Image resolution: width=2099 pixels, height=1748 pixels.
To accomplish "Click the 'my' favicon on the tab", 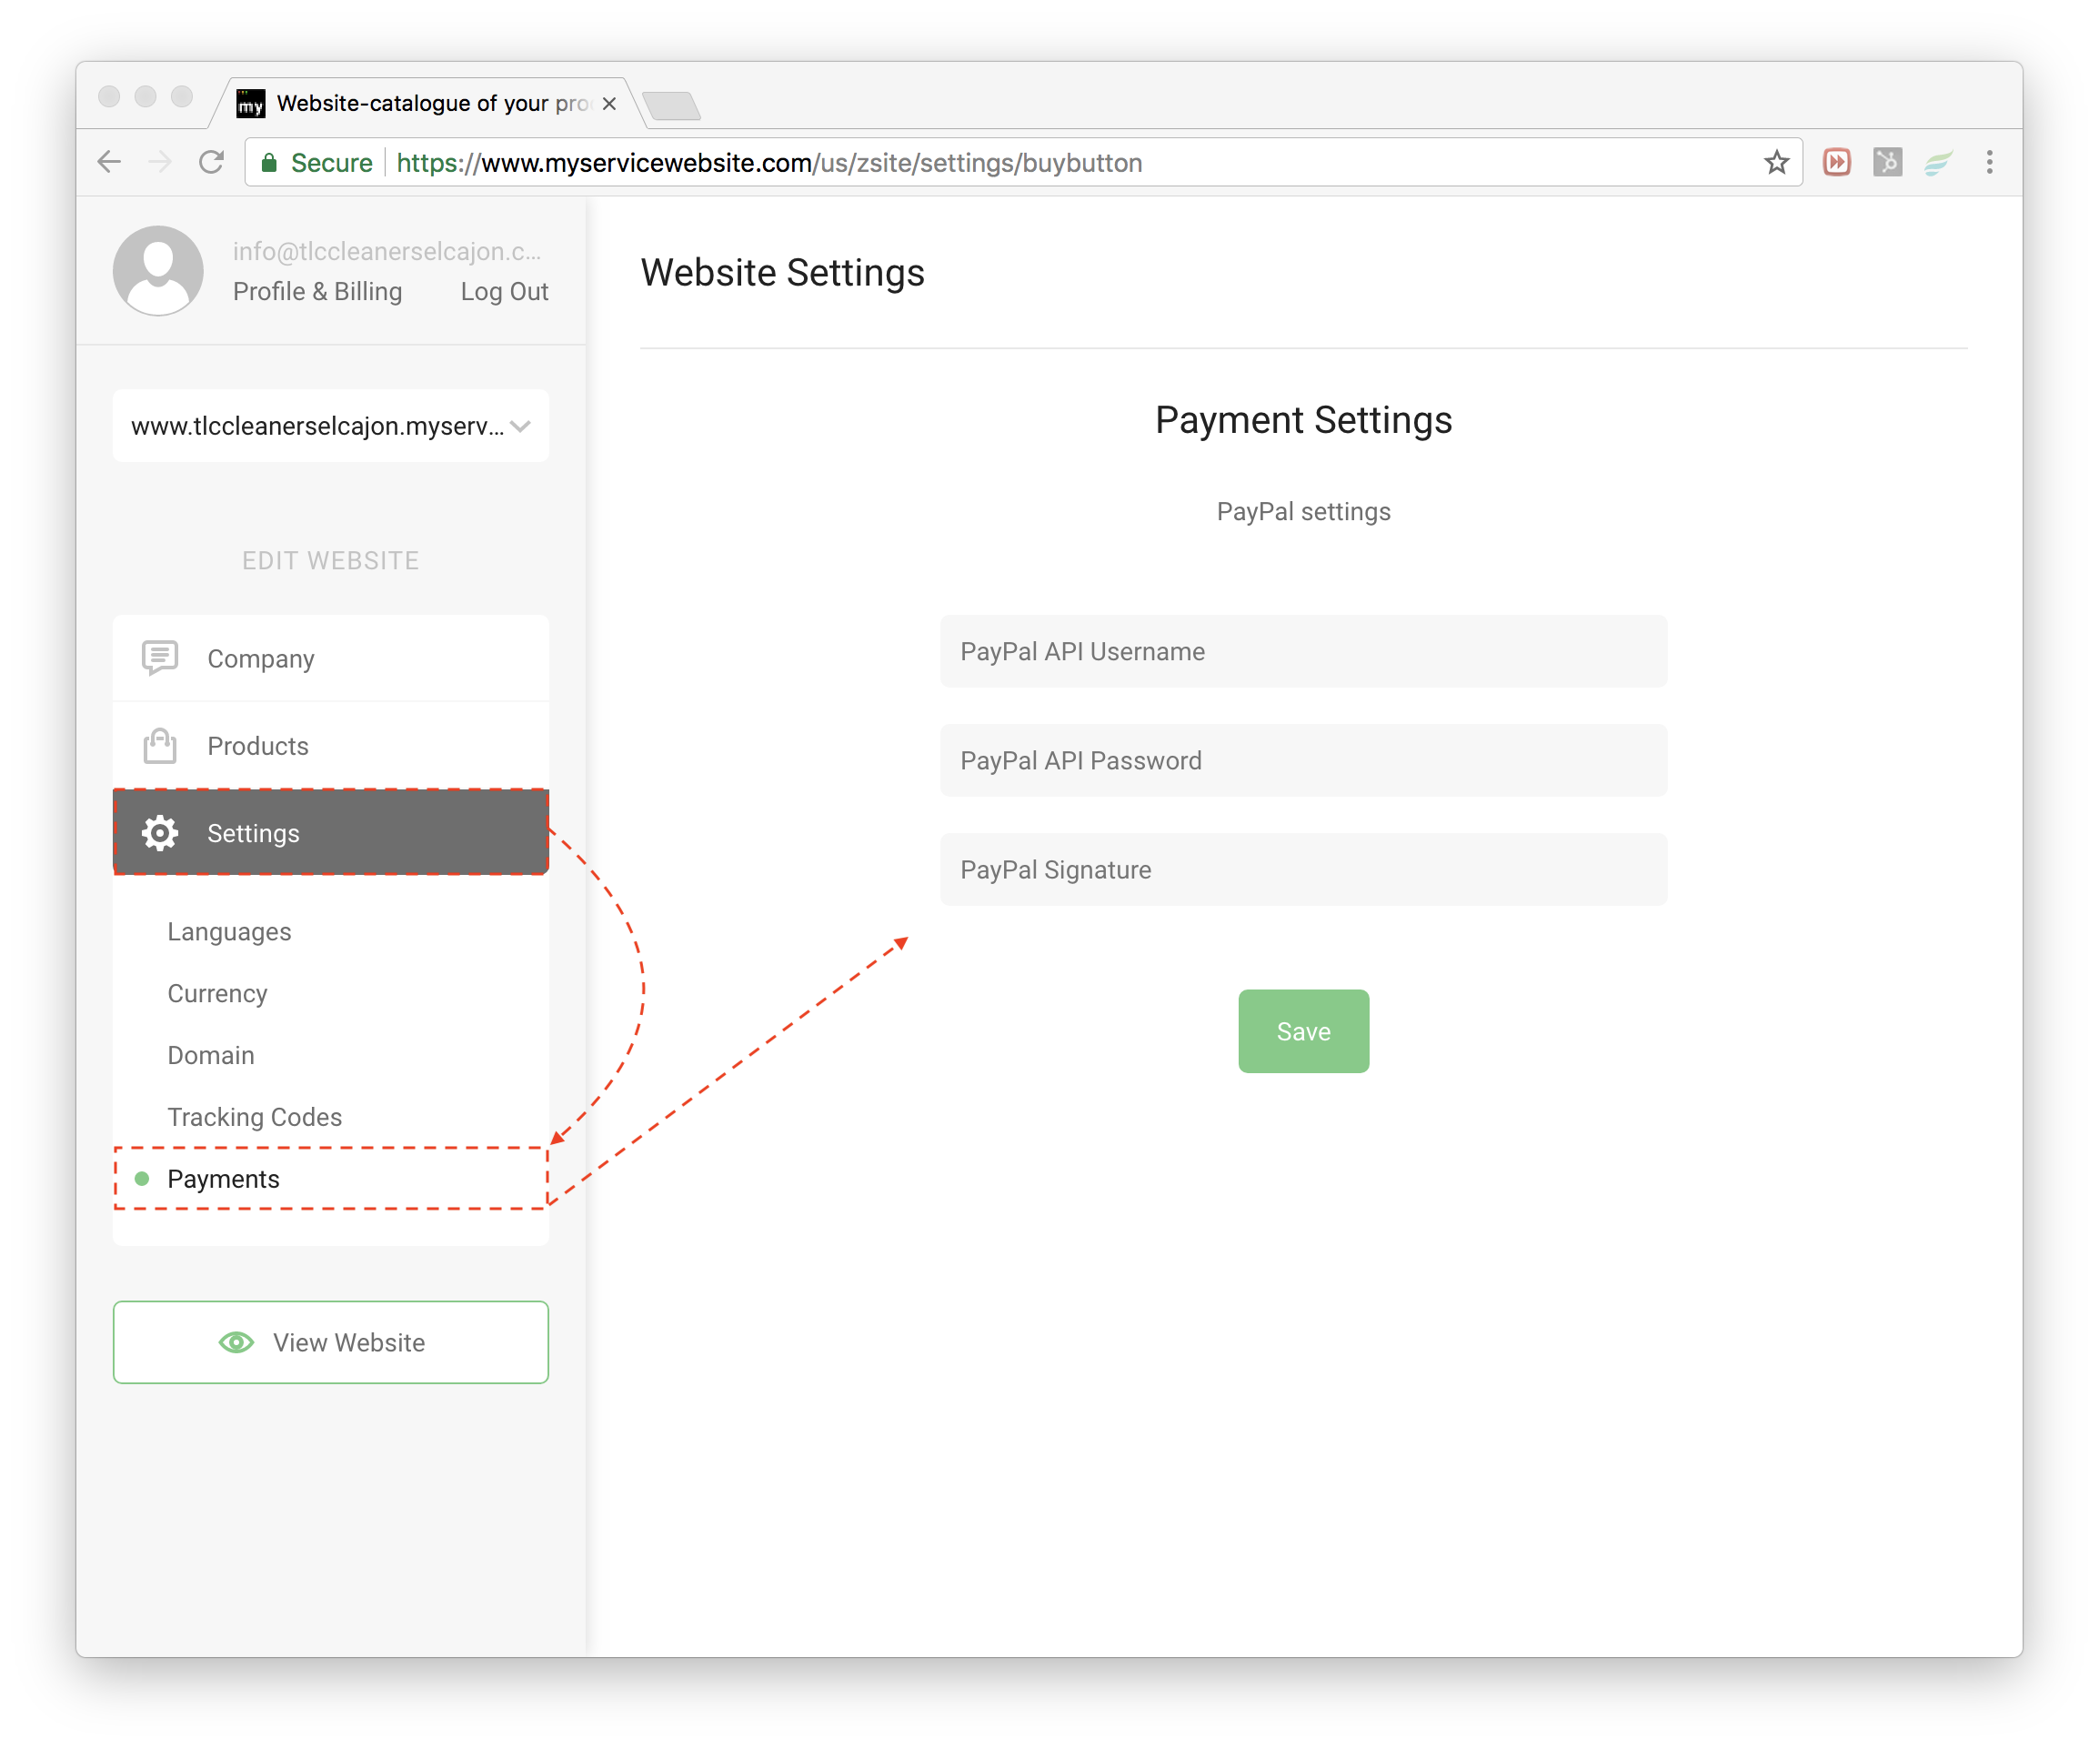I will pos(250,103).
